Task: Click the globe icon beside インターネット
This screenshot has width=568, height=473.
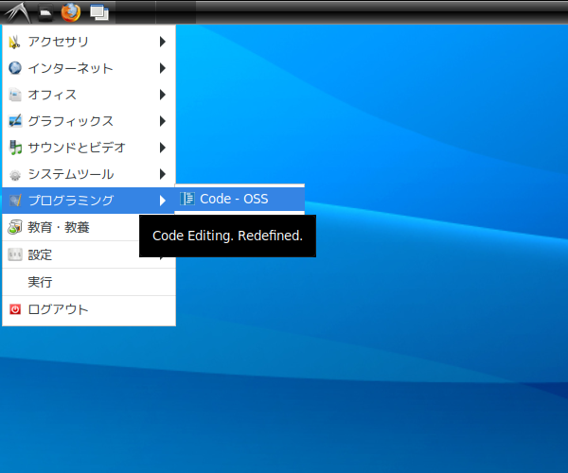Action: [x=15, y=68]
